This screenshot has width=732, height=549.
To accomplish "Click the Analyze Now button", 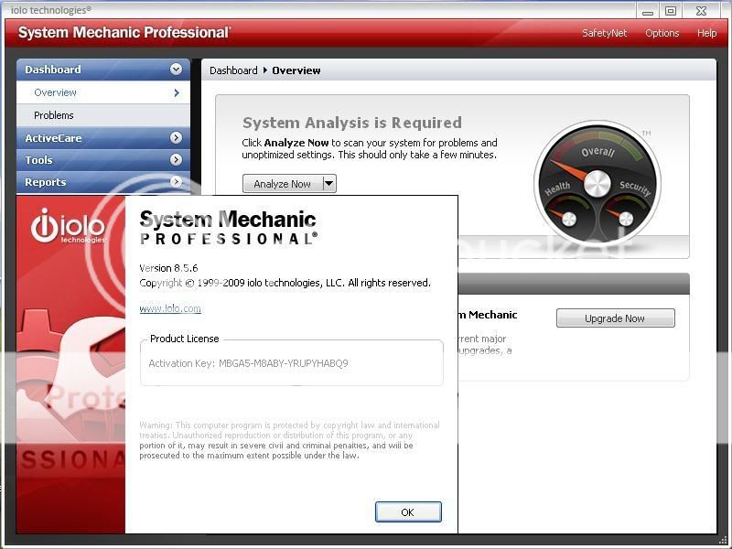I will click(x=283, y=184).
